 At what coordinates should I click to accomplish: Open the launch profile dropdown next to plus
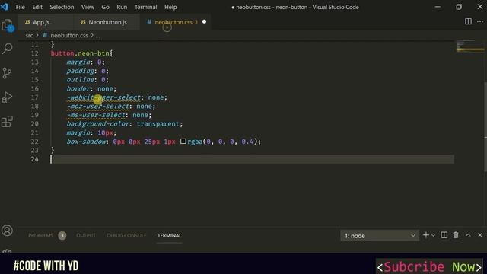click(433, 235)
